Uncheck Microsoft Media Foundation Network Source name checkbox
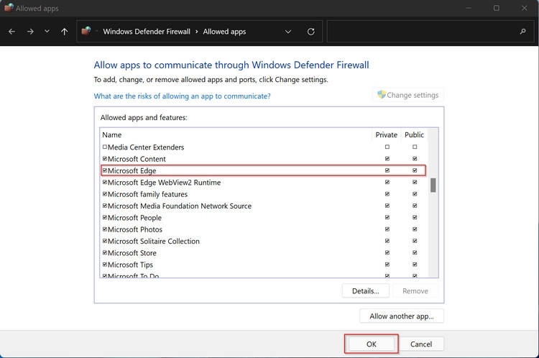 (105, 206)
